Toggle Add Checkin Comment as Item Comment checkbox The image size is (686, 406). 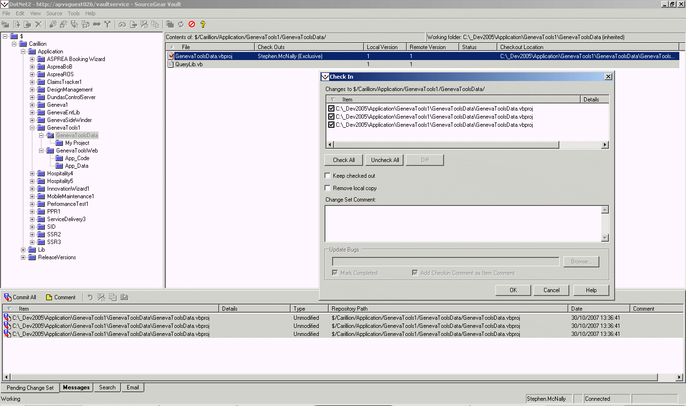pyautogui.click(x=415, y=273)
